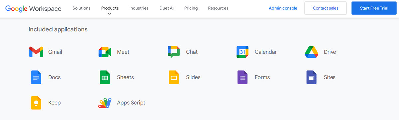Open the Products menu
The height and width of the screenshot is (120, 399).
pos(110,8)
